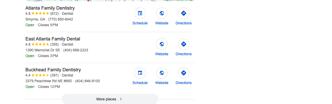
Task: Click the Schedule text under Atlanta Family Dentistry
Action: pyautogui.click(x=140, y=23)
